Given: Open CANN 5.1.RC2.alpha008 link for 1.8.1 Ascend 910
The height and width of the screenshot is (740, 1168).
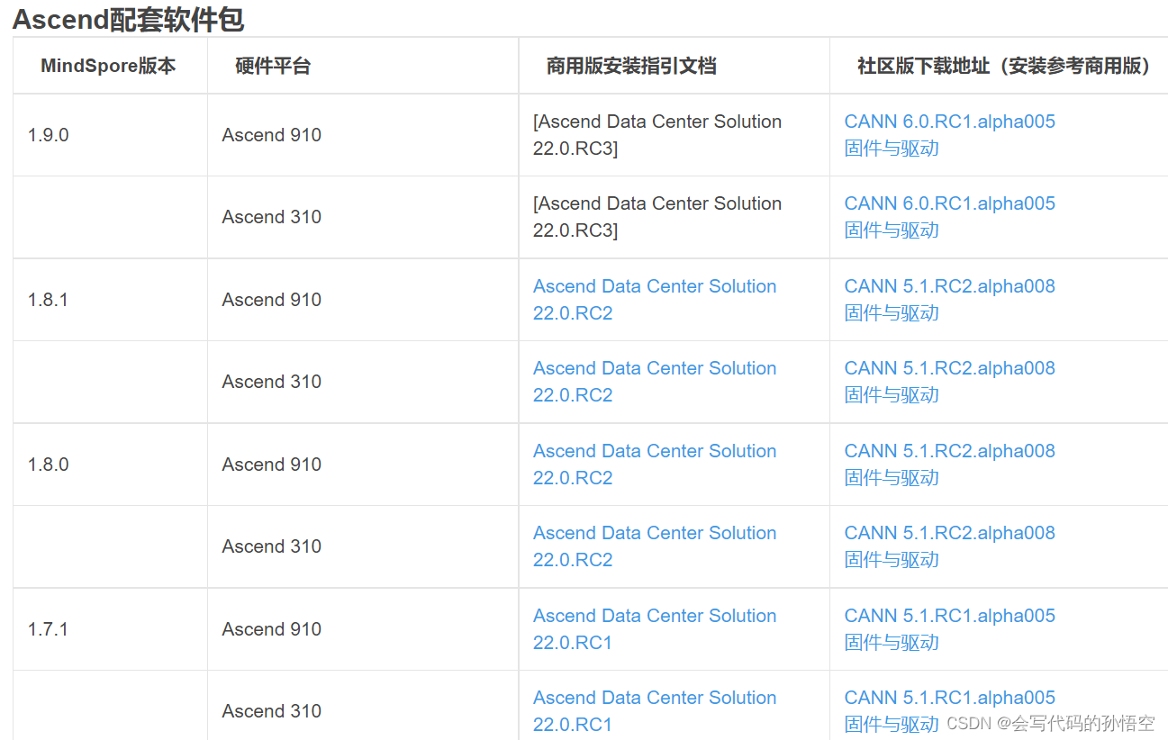Looking at the screenshot, I should coord(949,286).
